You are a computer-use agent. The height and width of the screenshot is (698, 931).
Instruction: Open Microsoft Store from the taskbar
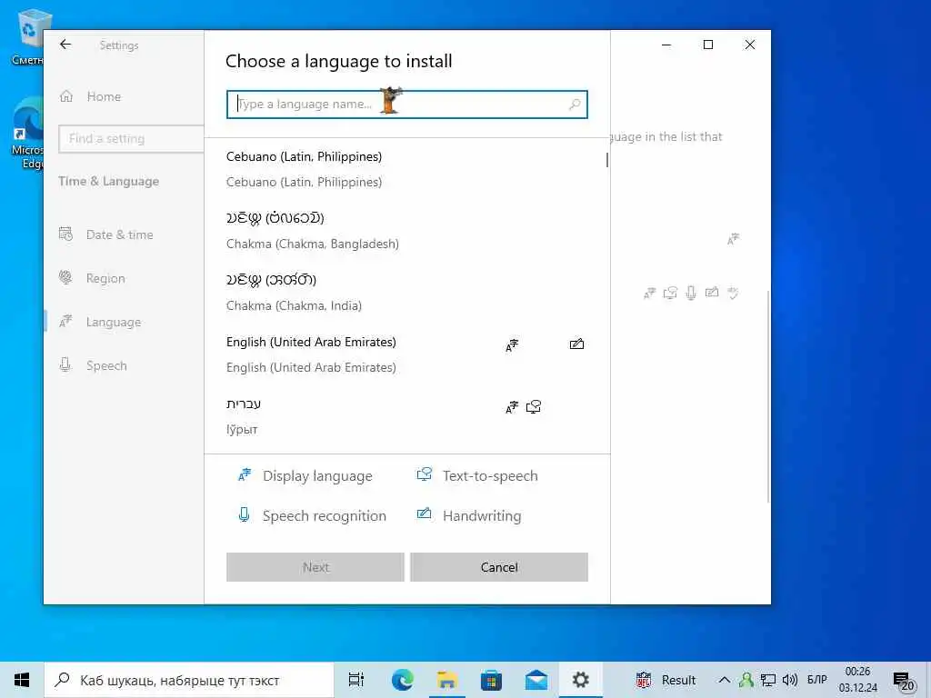coord(491,680)
